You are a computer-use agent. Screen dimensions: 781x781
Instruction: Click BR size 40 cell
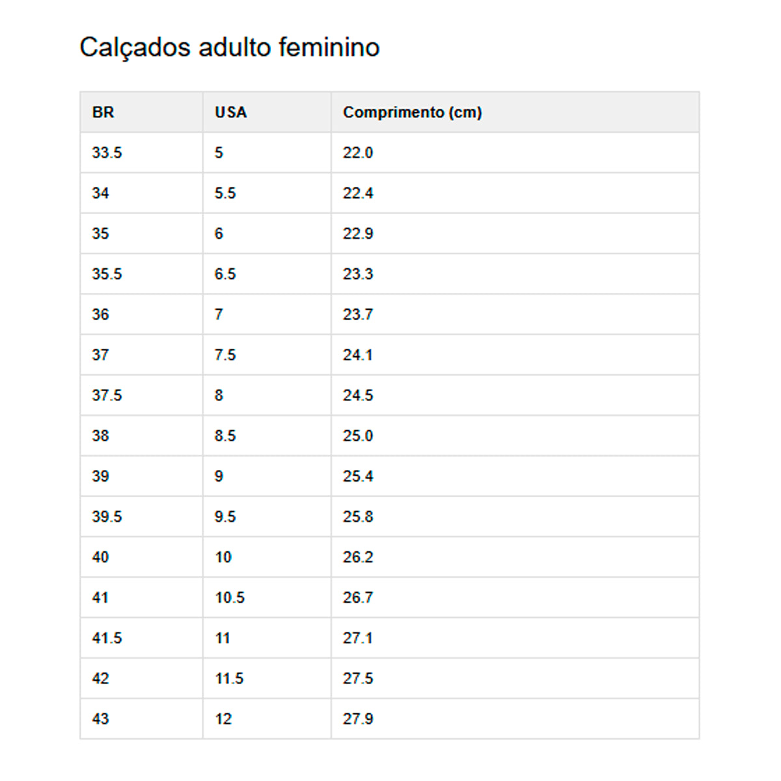100,557
